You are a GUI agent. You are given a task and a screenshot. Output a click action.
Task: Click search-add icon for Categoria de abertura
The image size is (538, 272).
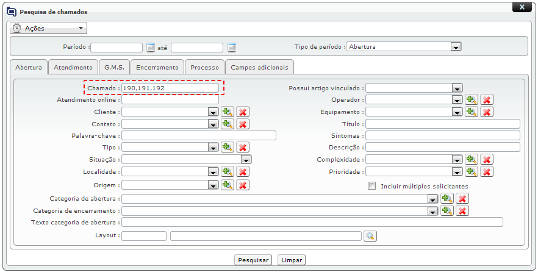[x=447, y=198]
